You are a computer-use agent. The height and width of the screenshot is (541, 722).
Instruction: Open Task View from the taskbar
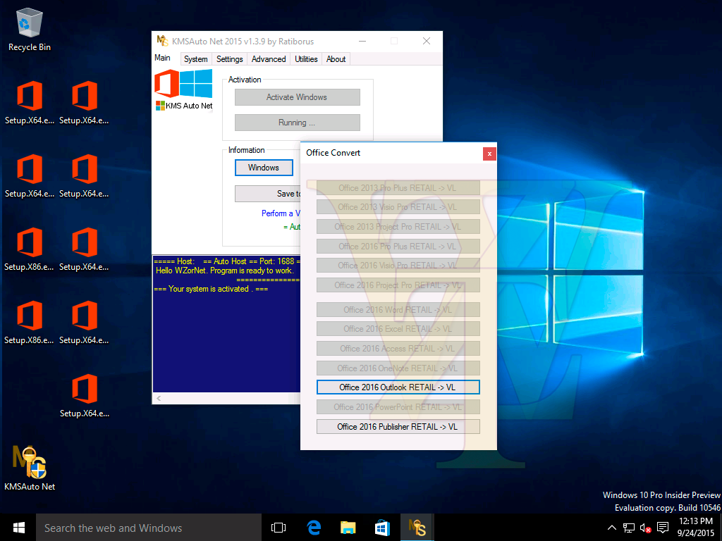click(x=279, y=528)
